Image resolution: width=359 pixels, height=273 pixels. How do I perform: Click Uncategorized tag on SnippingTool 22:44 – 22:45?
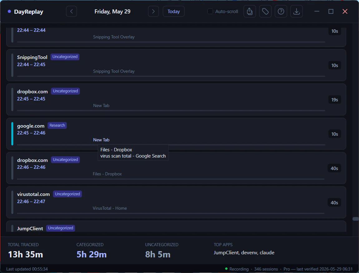tap(65, 57)
